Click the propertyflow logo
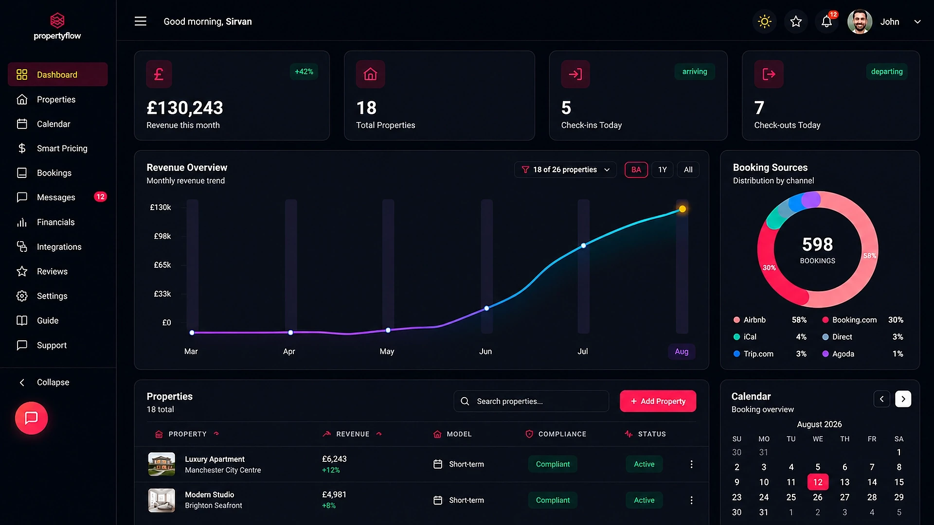 coord(57,27)
